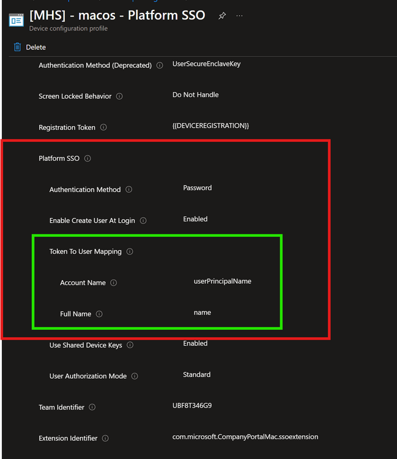Show info for User Authorization Mode

(135, 376)
